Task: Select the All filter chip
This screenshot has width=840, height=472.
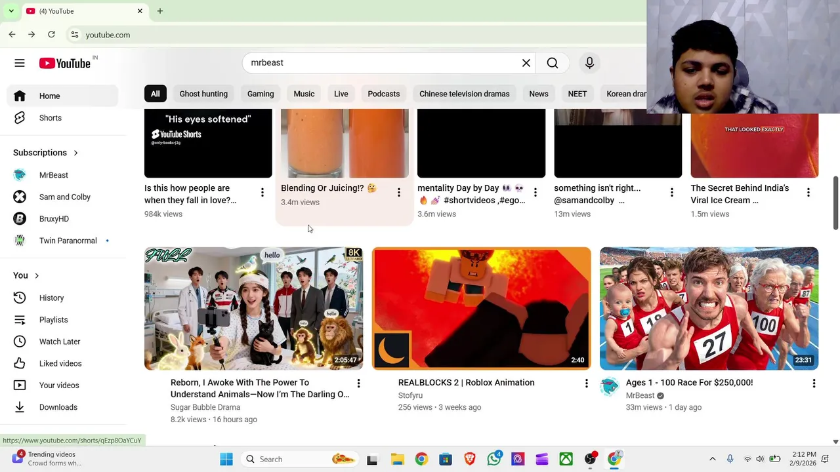Action: coord(155,94)
